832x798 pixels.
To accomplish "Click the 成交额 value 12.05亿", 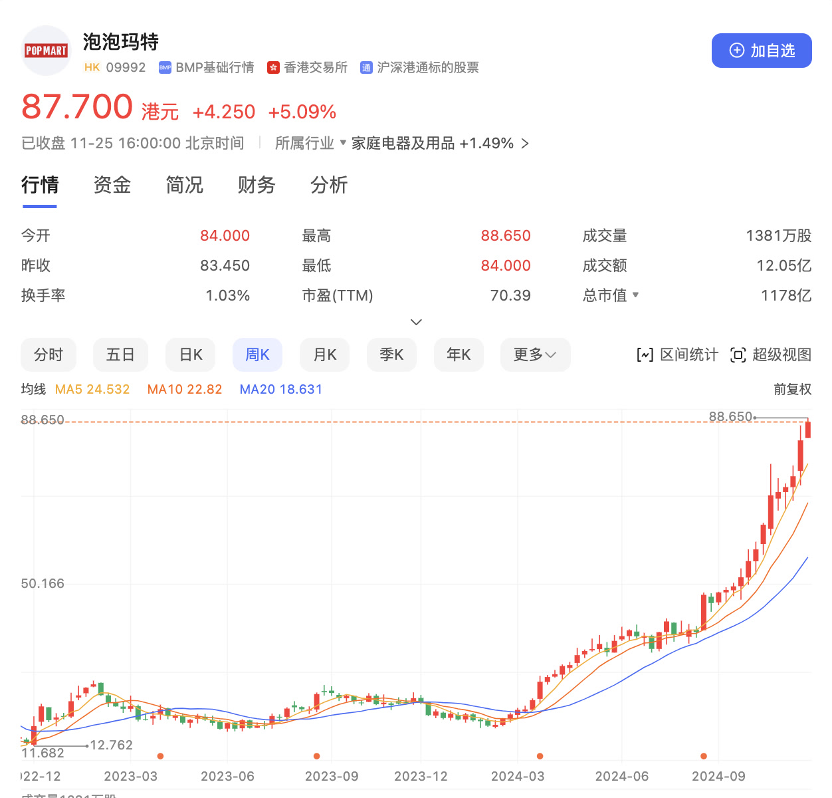I will pyautogui.click(x=784, y=266).
